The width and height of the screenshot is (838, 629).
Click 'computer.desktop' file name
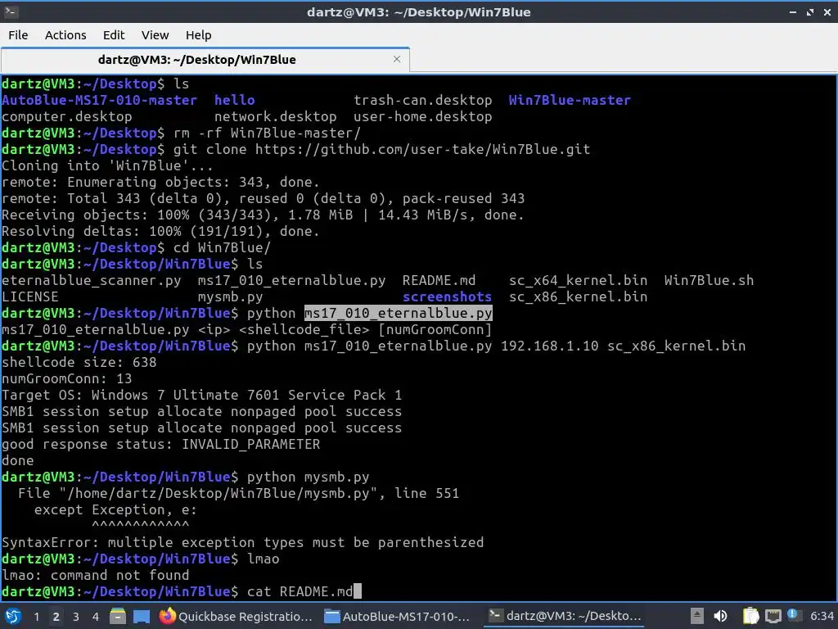tap(67, 116)
